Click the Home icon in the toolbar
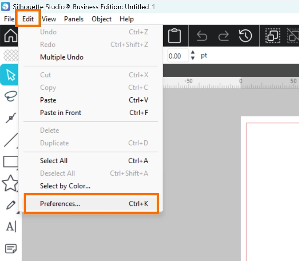 tap(10, 36)
